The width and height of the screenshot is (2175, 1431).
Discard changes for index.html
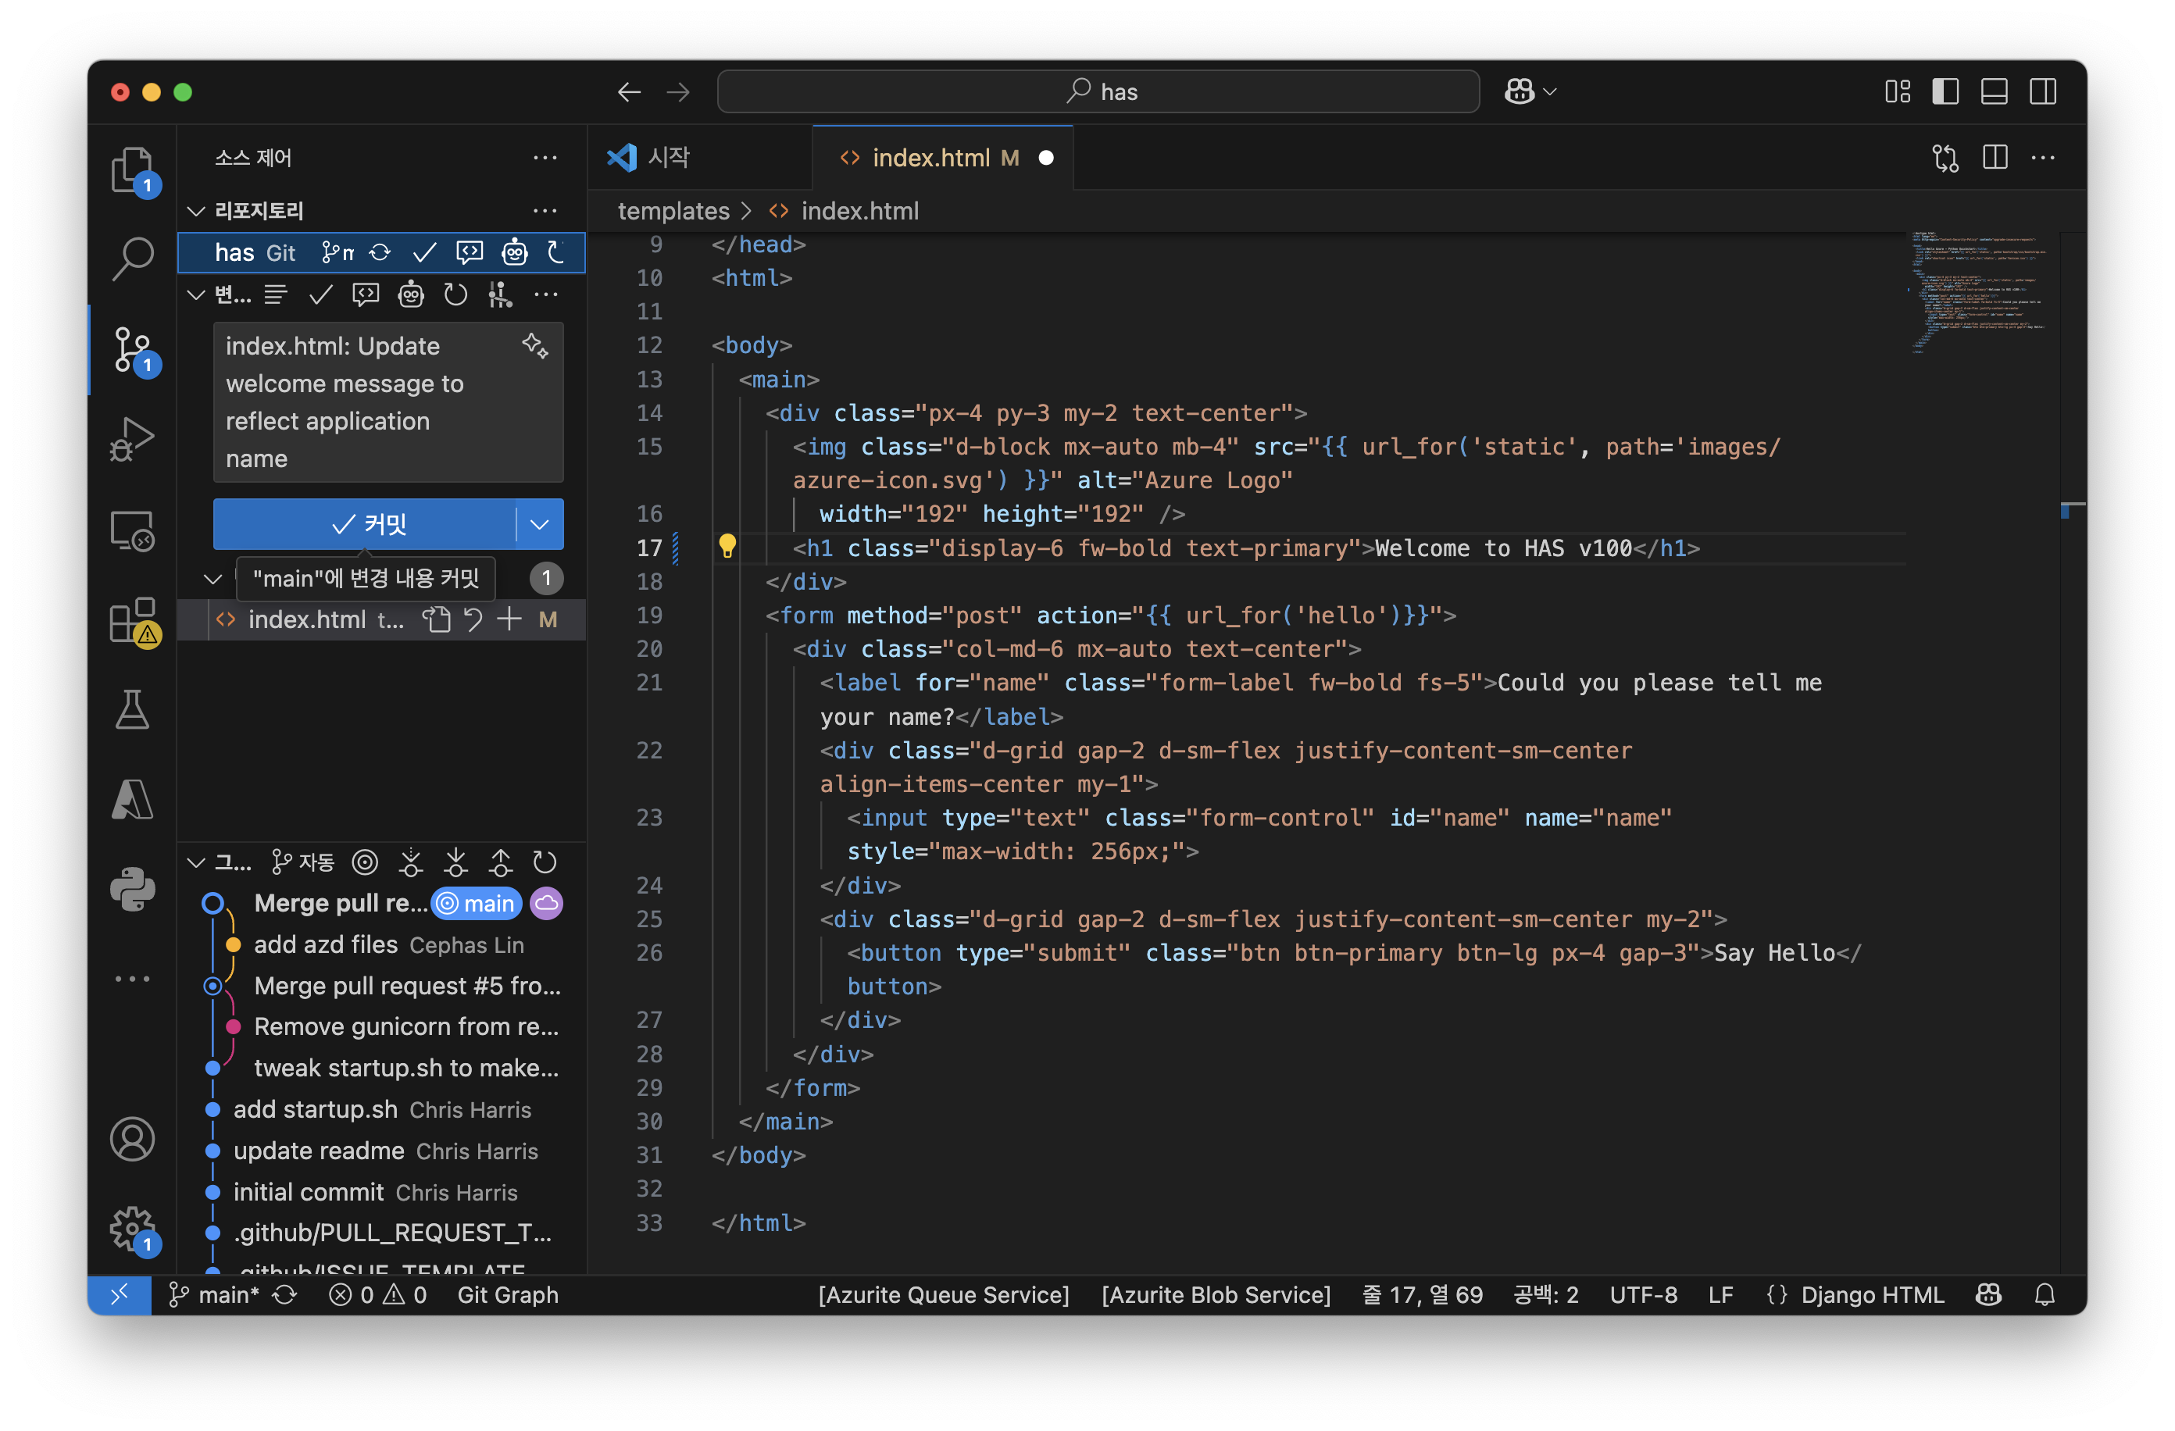point(473,619)
